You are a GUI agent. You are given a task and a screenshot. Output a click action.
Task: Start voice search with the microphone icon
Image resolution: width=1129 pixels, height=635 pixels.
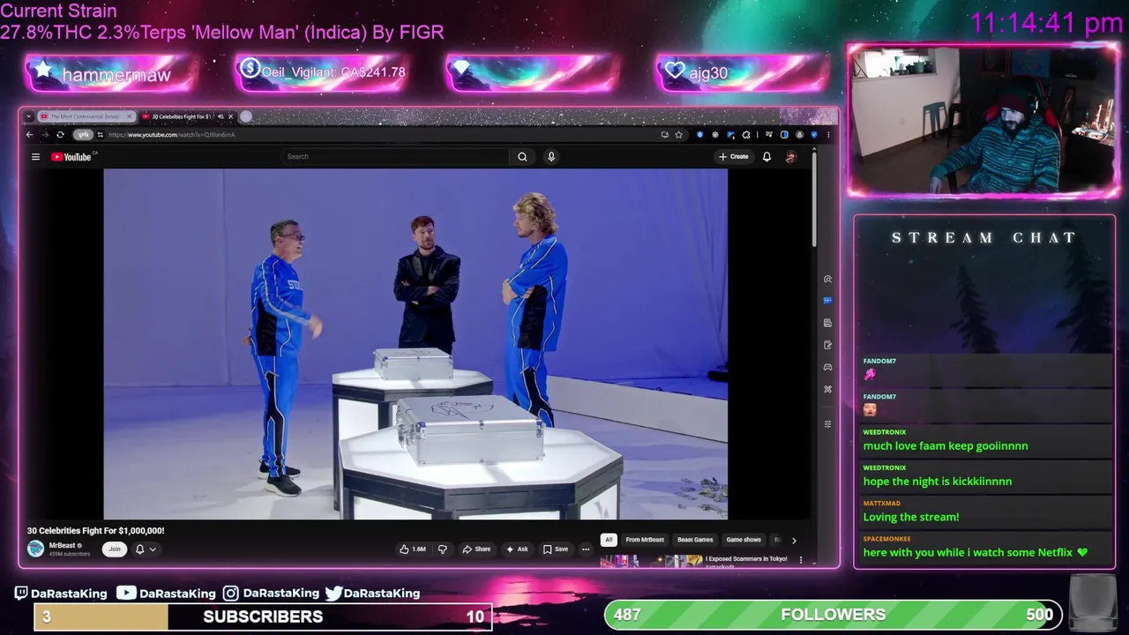click(x=551, y=156)
